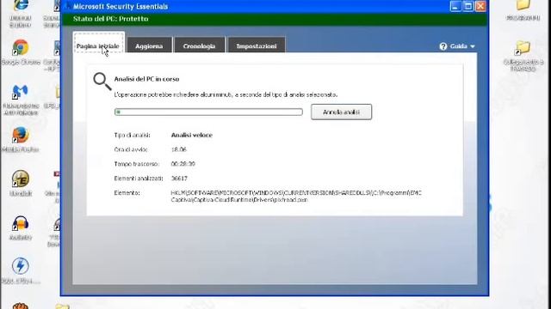The width and height of the screenshot is (551, 309).
Task: Click the 'Elementi analizzati' count value
Action: click(179, 179)
